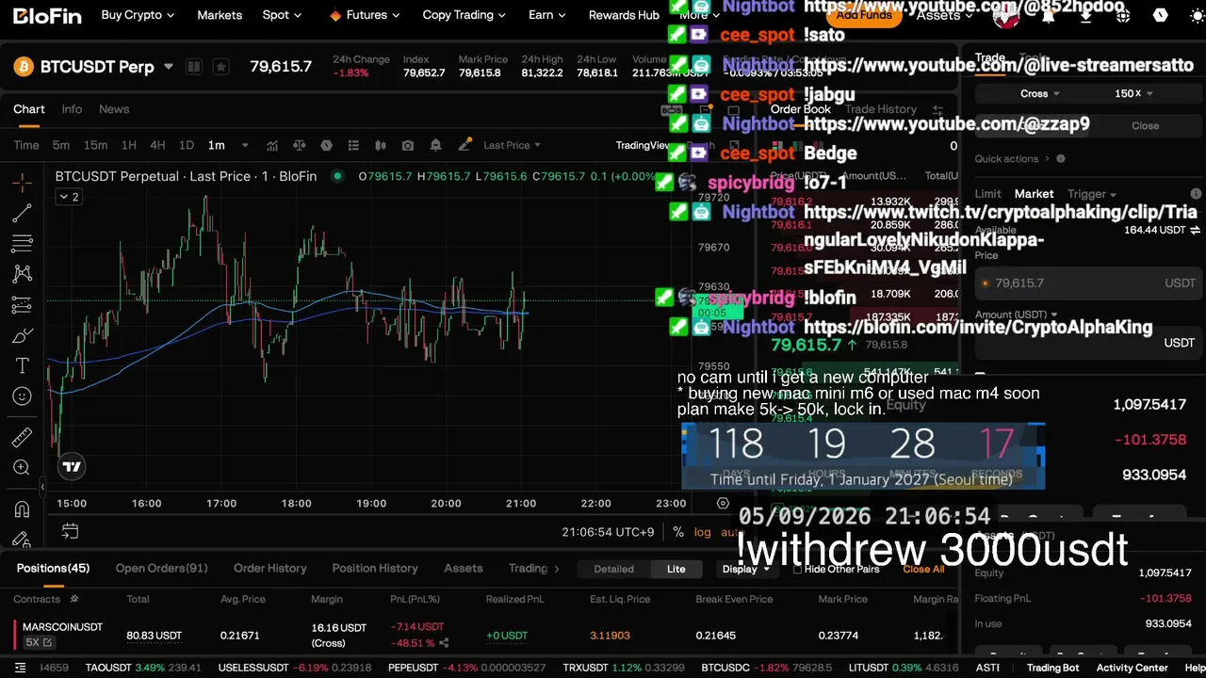The height and width of the screenshot is (678, 1206).
Task: Open the emoji icons tool
Action: [23, 396]
